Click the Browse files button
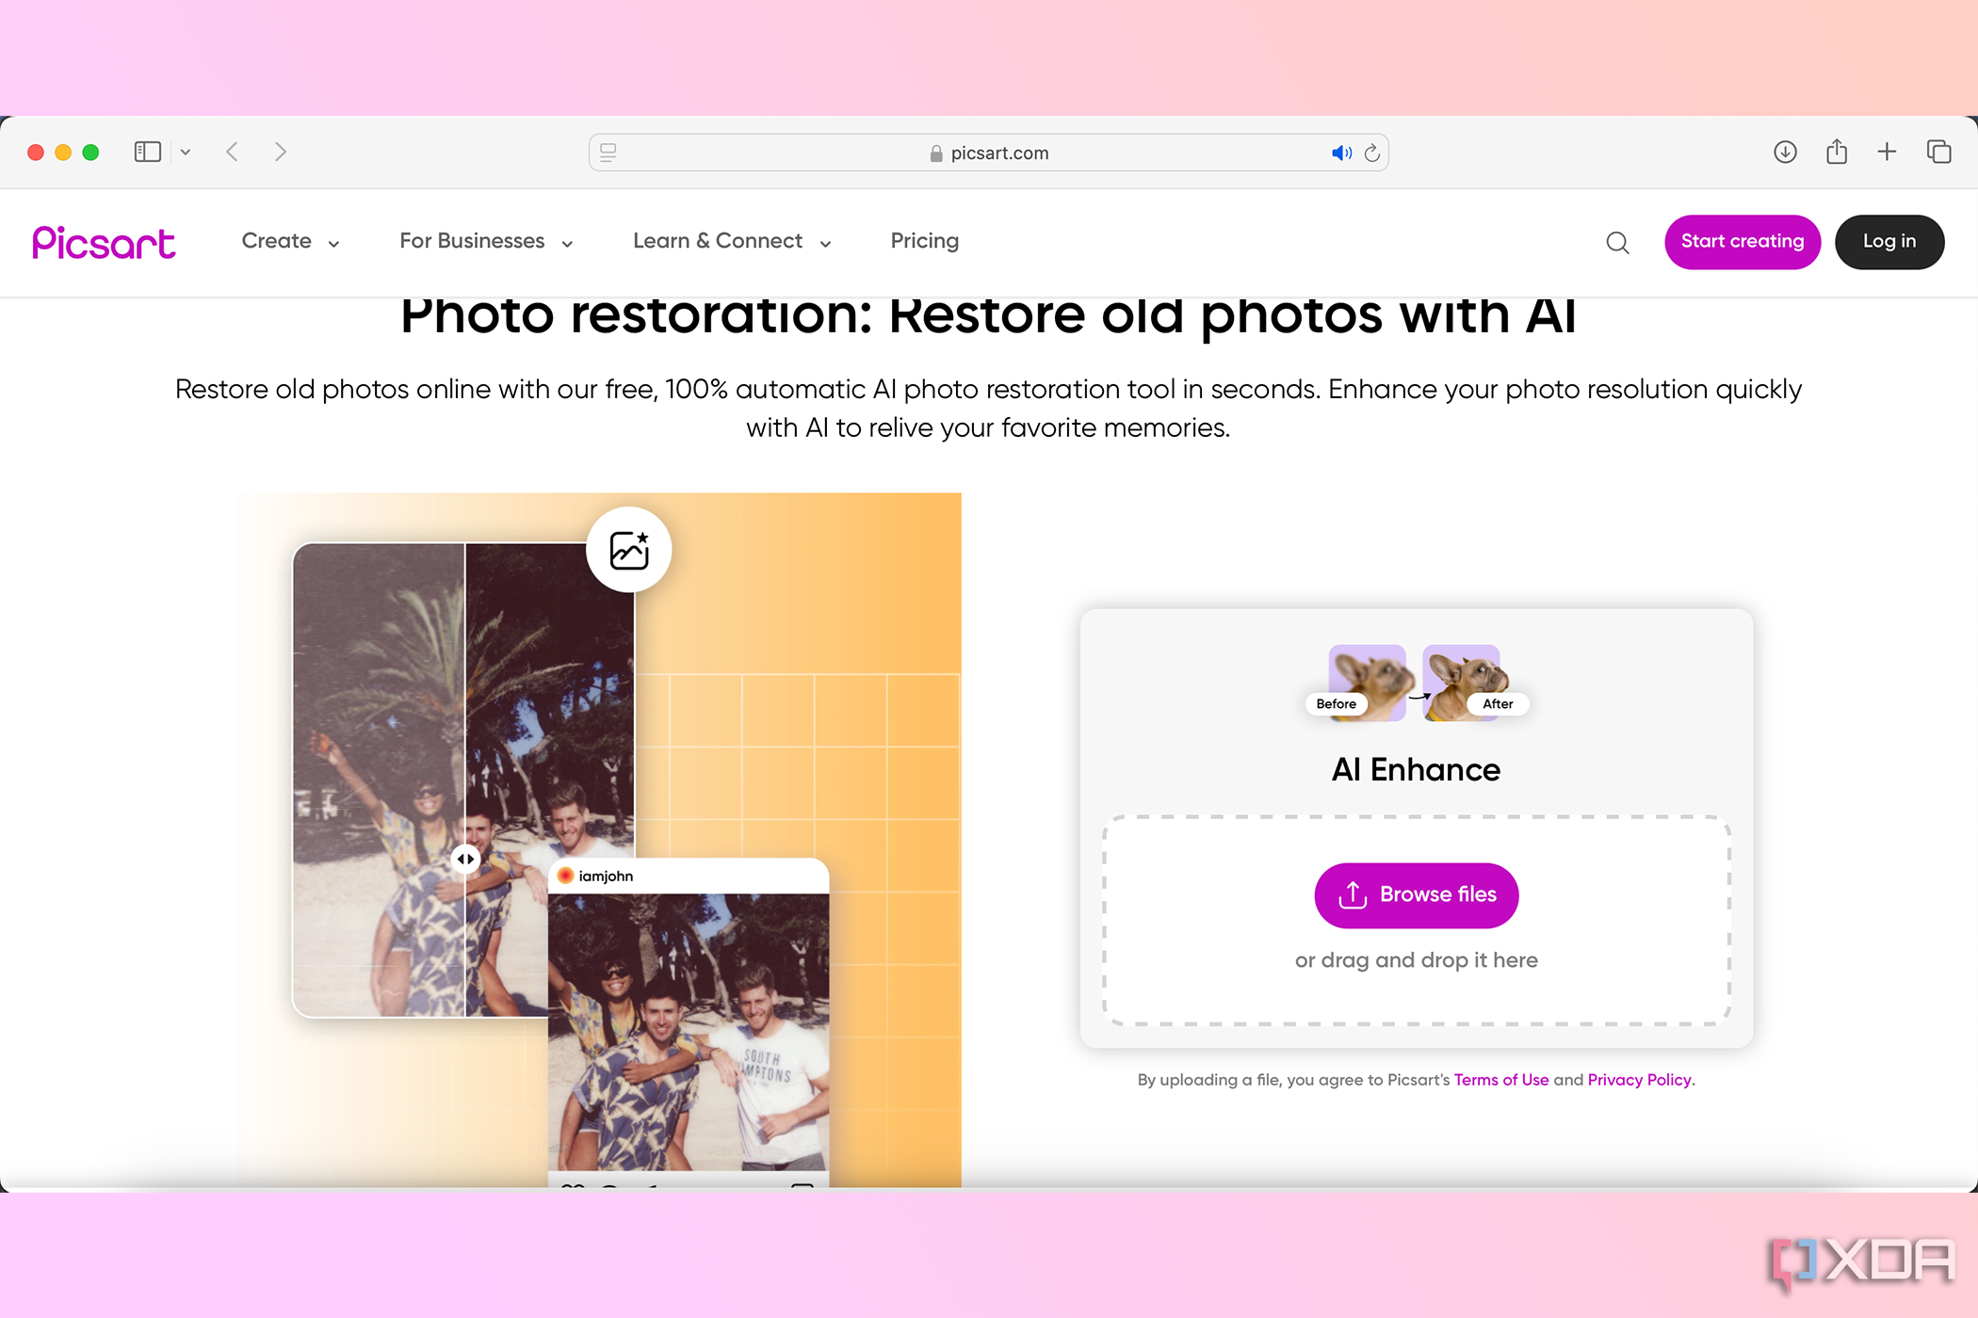The image size is (1978, 1318). 1416,894
